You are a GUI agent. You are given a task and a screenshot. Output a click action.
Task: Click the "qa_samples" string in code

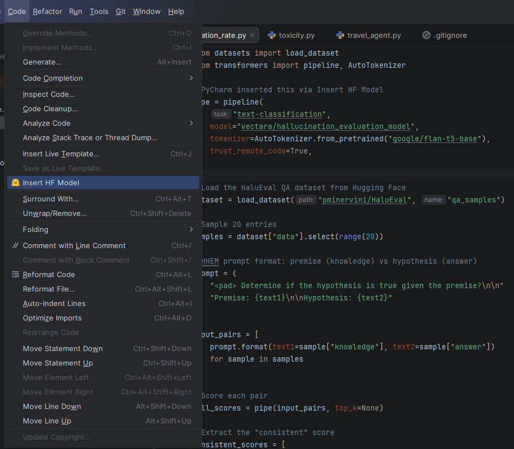click(474, 200)
